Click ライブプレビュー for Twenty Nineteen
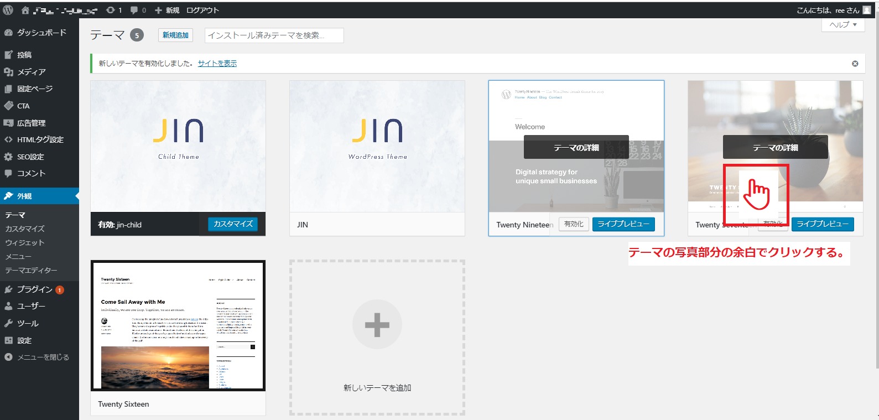Image resolution: width=879 pixels, height=420 pixels. pos(623,224)
